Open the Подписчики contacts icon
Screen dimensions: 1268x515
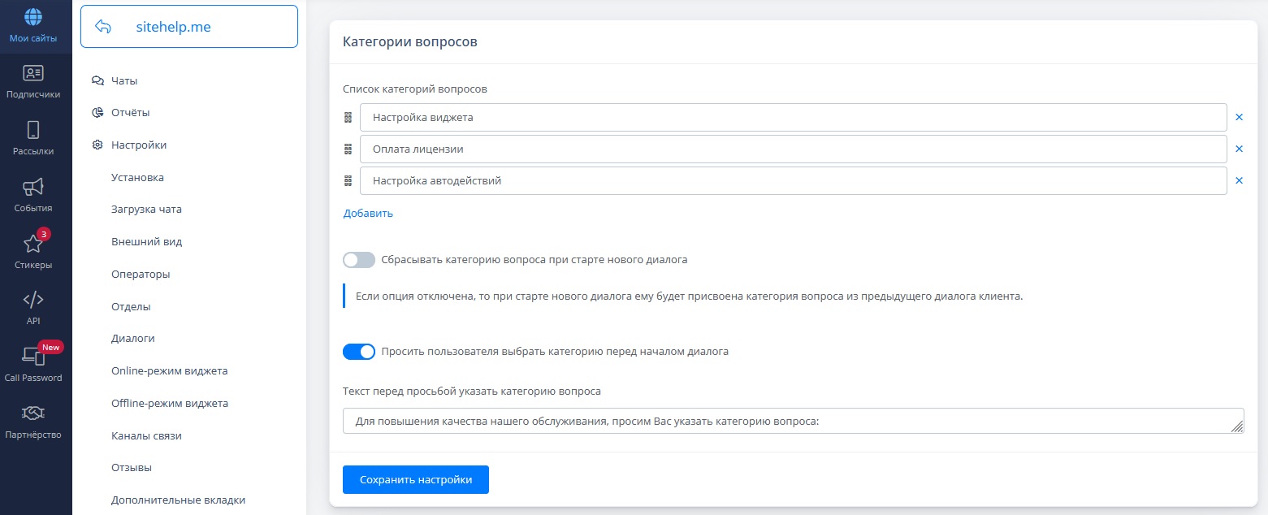pos(33,74)
